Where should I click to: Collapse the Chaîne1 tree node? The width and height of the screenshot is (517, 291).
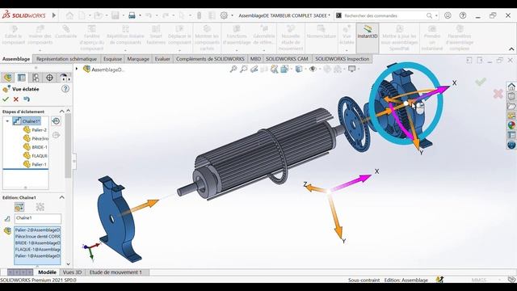7,121
